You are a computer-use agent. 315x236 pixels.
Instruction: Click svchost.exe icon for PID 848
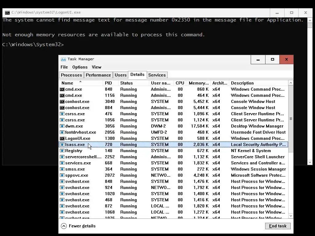point(62,181)
